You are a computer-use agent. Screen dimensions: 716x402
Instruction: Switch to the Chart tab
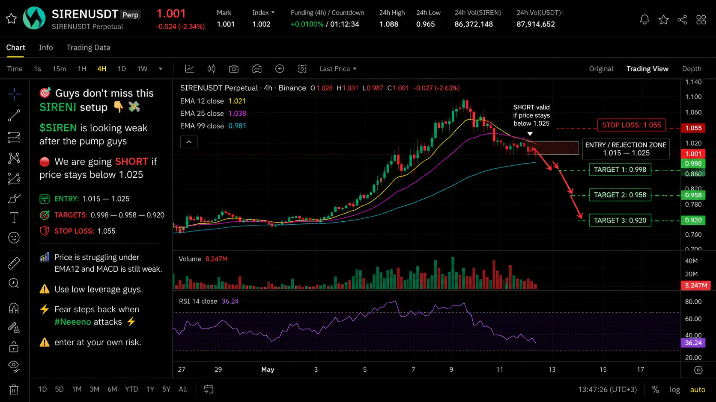coord(15,47)
